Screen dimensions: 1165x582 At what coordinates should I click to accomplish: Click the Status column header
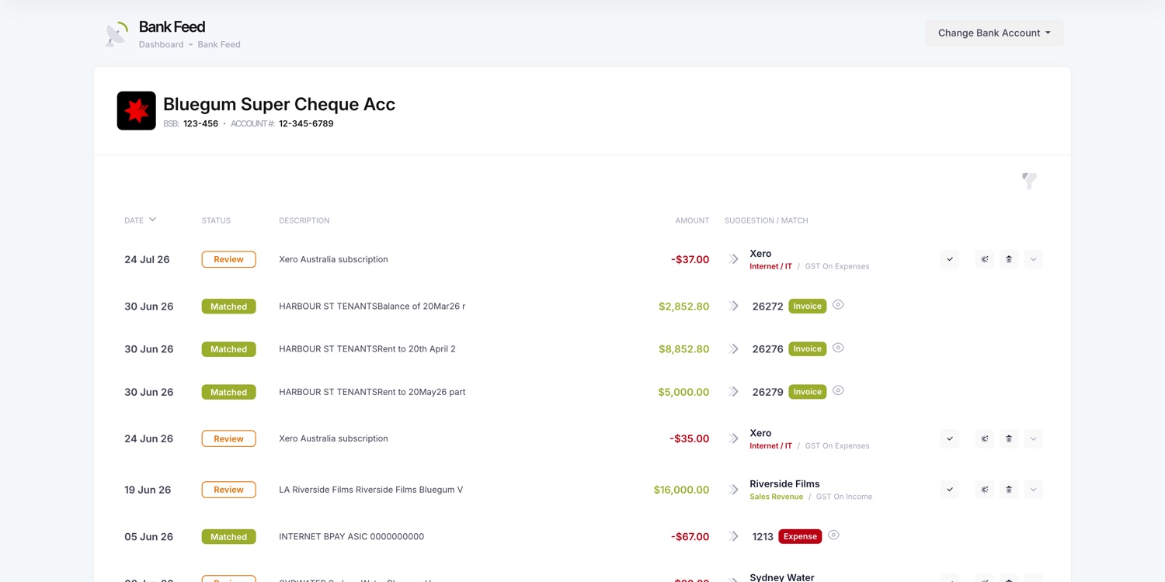click(216, 220)
